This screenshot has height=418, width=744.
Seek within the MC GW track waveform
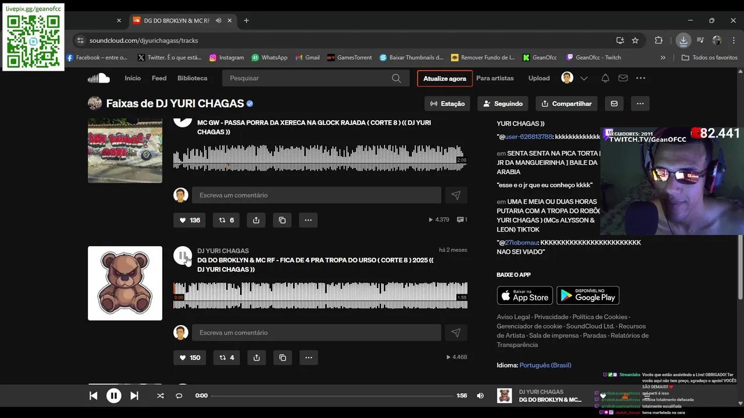pyautogui.click(x=320, y=158)
